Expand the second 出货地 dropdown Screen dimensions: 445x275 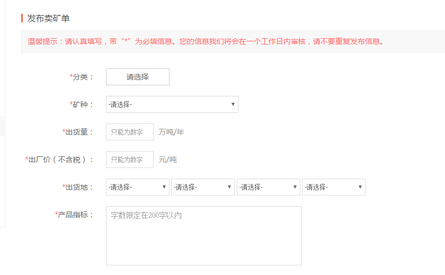click(202, 187)
